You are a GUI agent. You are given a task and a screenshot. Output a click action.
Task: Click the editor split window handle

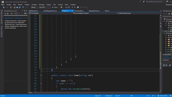coord(161,15)
